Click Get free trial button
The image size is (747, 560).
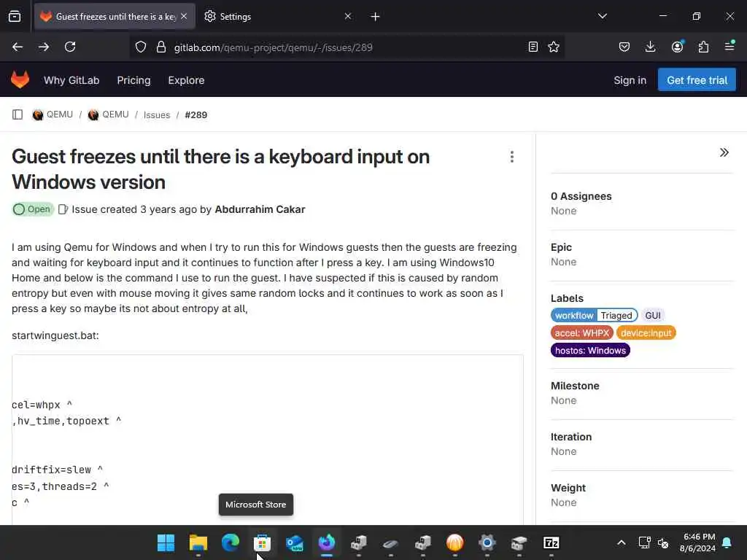697,80
